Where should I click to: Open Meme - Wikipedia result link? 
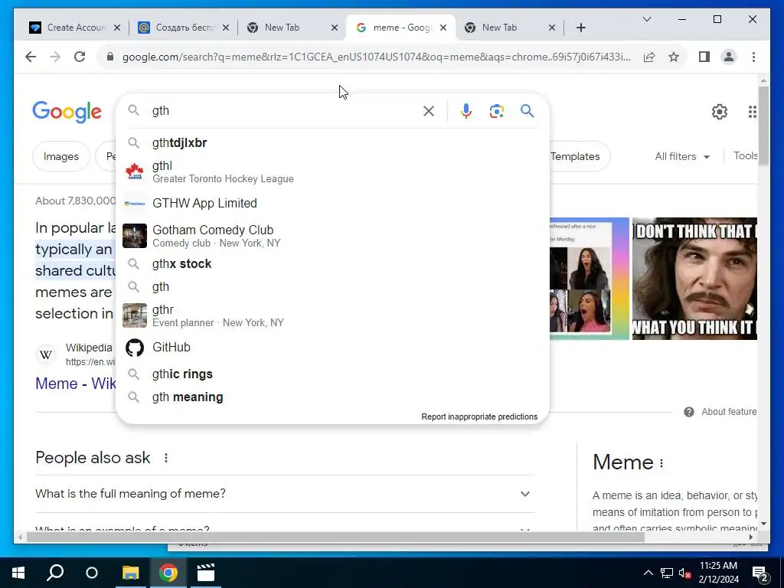click(76, 384)
